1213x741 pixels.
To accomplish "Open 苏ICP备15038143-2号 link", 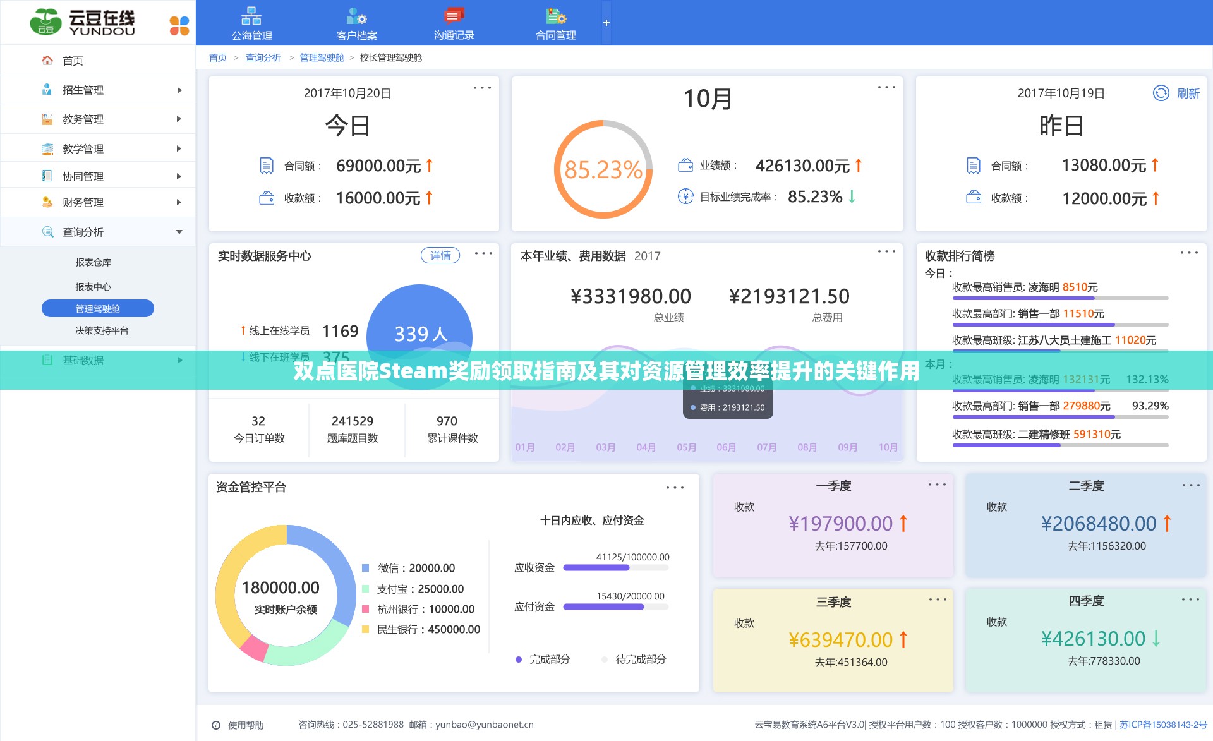I will [x=1163, y=725].
